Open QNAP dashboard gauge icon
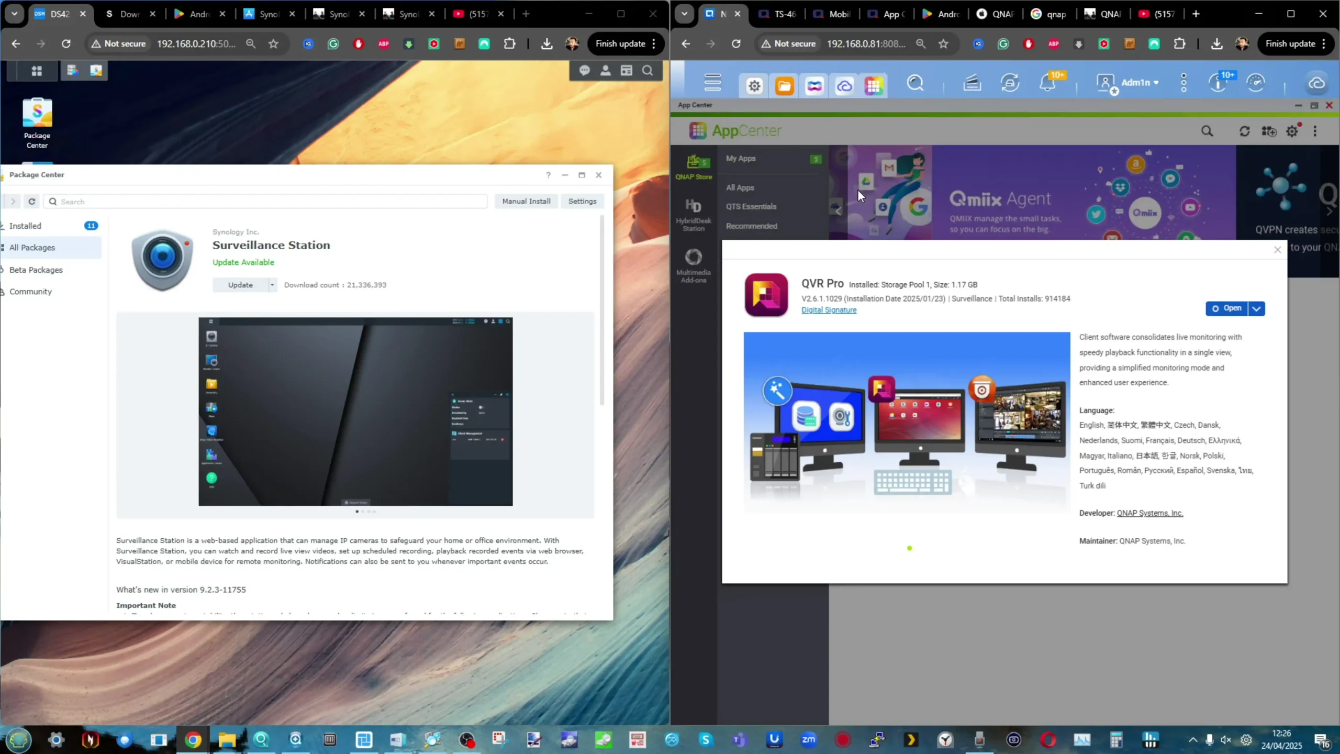Viewport: 1340px width, 754px height. 1256,83
